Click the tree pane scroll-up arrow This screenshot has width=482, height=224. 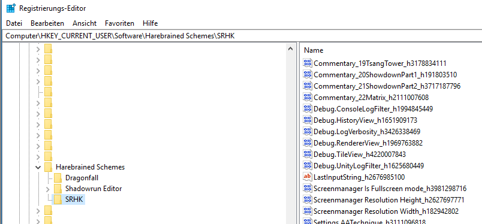(290, 49)
